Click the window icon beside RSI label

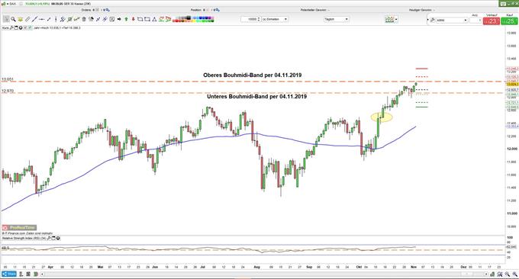53,238
